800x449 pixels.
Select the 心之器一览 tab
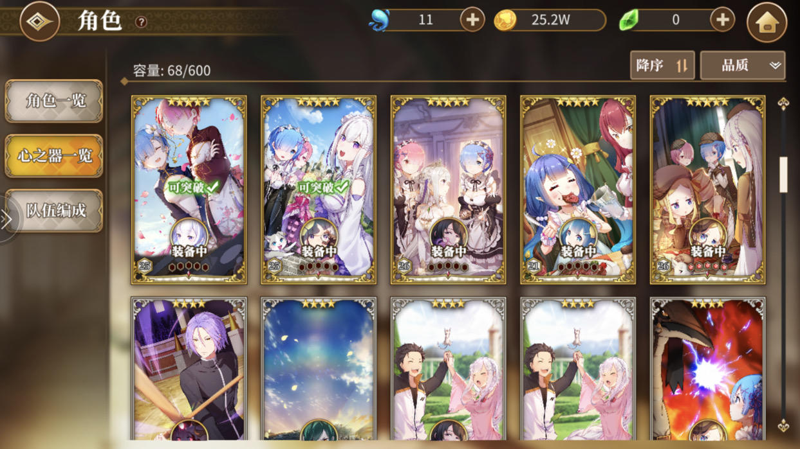tap(54, 155)
